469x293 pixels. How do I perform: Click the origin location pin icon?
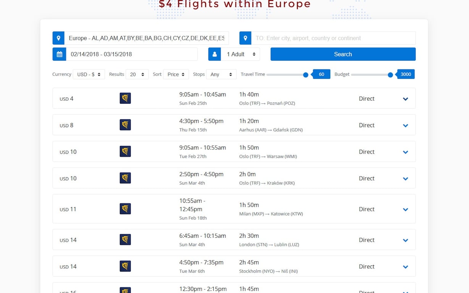pyautogui.click(x=58, y=38)
